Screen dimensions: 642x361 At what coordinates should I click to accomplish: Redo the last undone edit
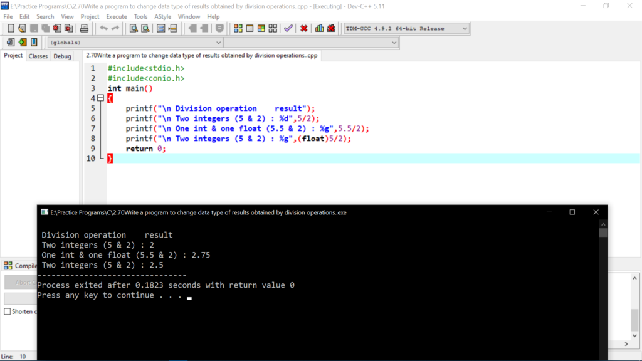click(115, 28)
